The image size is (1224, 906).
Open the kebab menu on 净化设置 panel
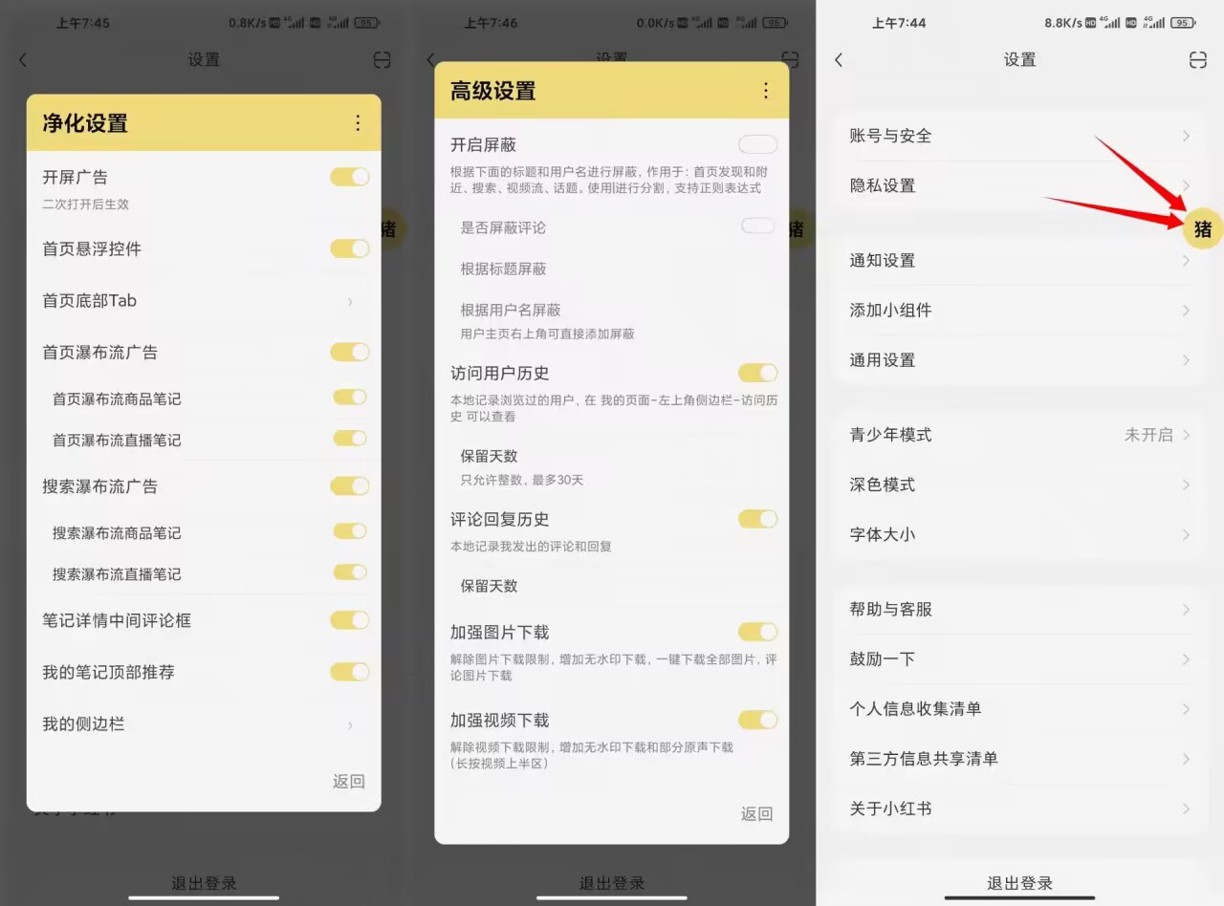[x=358, y=122]
